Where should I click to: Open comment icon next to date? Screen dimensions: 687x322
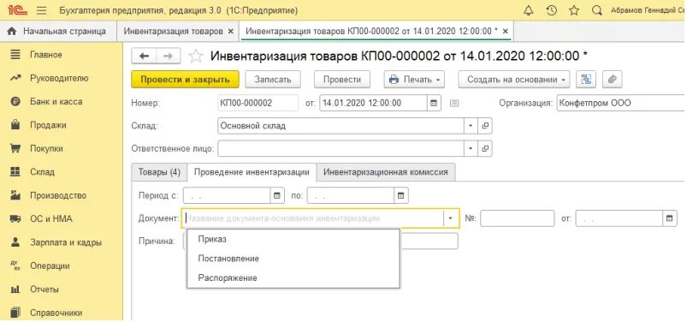pyautogui.click(x=455, y=103)
